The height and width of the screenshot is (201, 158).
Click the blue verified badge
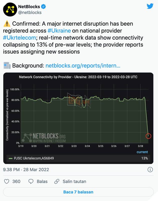[x=44, y=7]
